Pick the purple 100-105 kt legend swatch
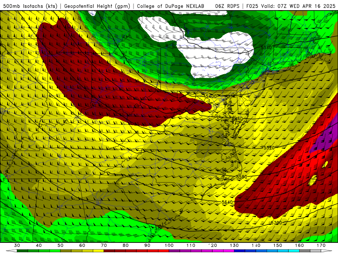 (174, 251)
